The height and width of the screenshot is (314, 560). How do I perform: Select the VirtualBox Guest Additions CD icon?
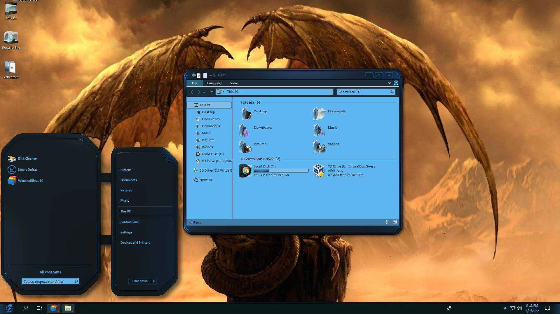pos(319,171)
